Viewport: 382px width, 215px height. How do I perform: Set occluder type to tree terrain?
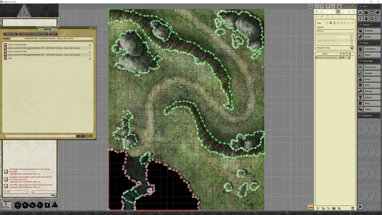[x=331, y=23]
